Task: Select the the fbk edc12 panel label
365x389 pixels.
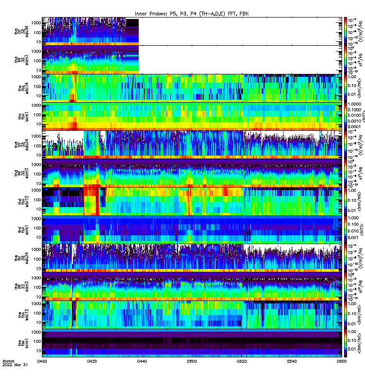Action: click(23, 315)
